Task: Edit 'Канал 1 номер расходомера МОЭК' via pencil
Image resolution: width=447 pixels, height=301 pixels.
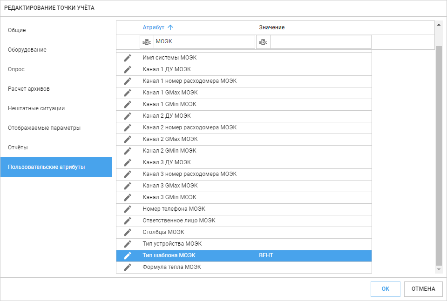Action: (128, 81)
